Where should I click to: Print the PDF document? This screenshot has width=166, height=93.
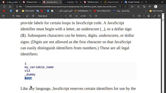139,16
